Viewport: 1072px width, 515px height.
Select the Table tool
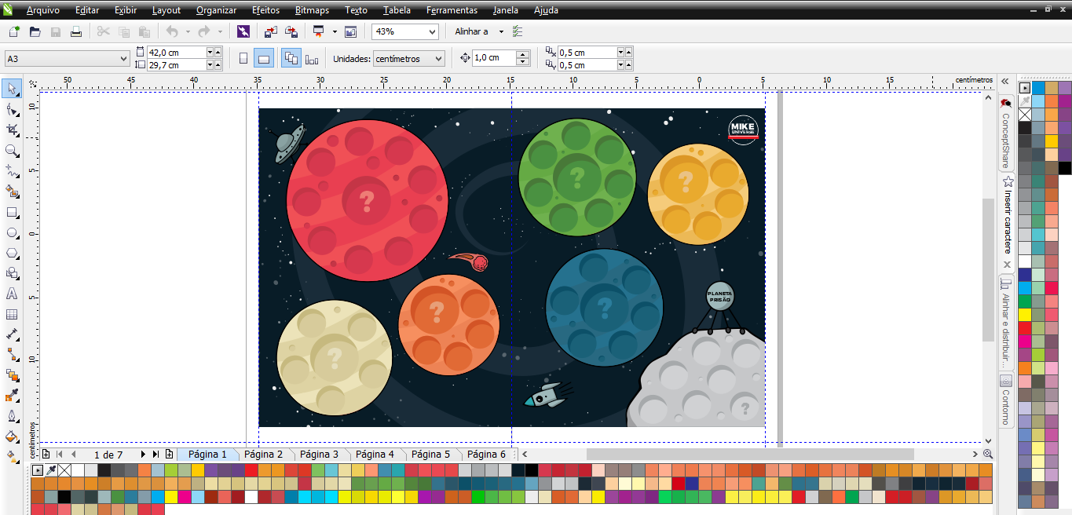(12, 314)
